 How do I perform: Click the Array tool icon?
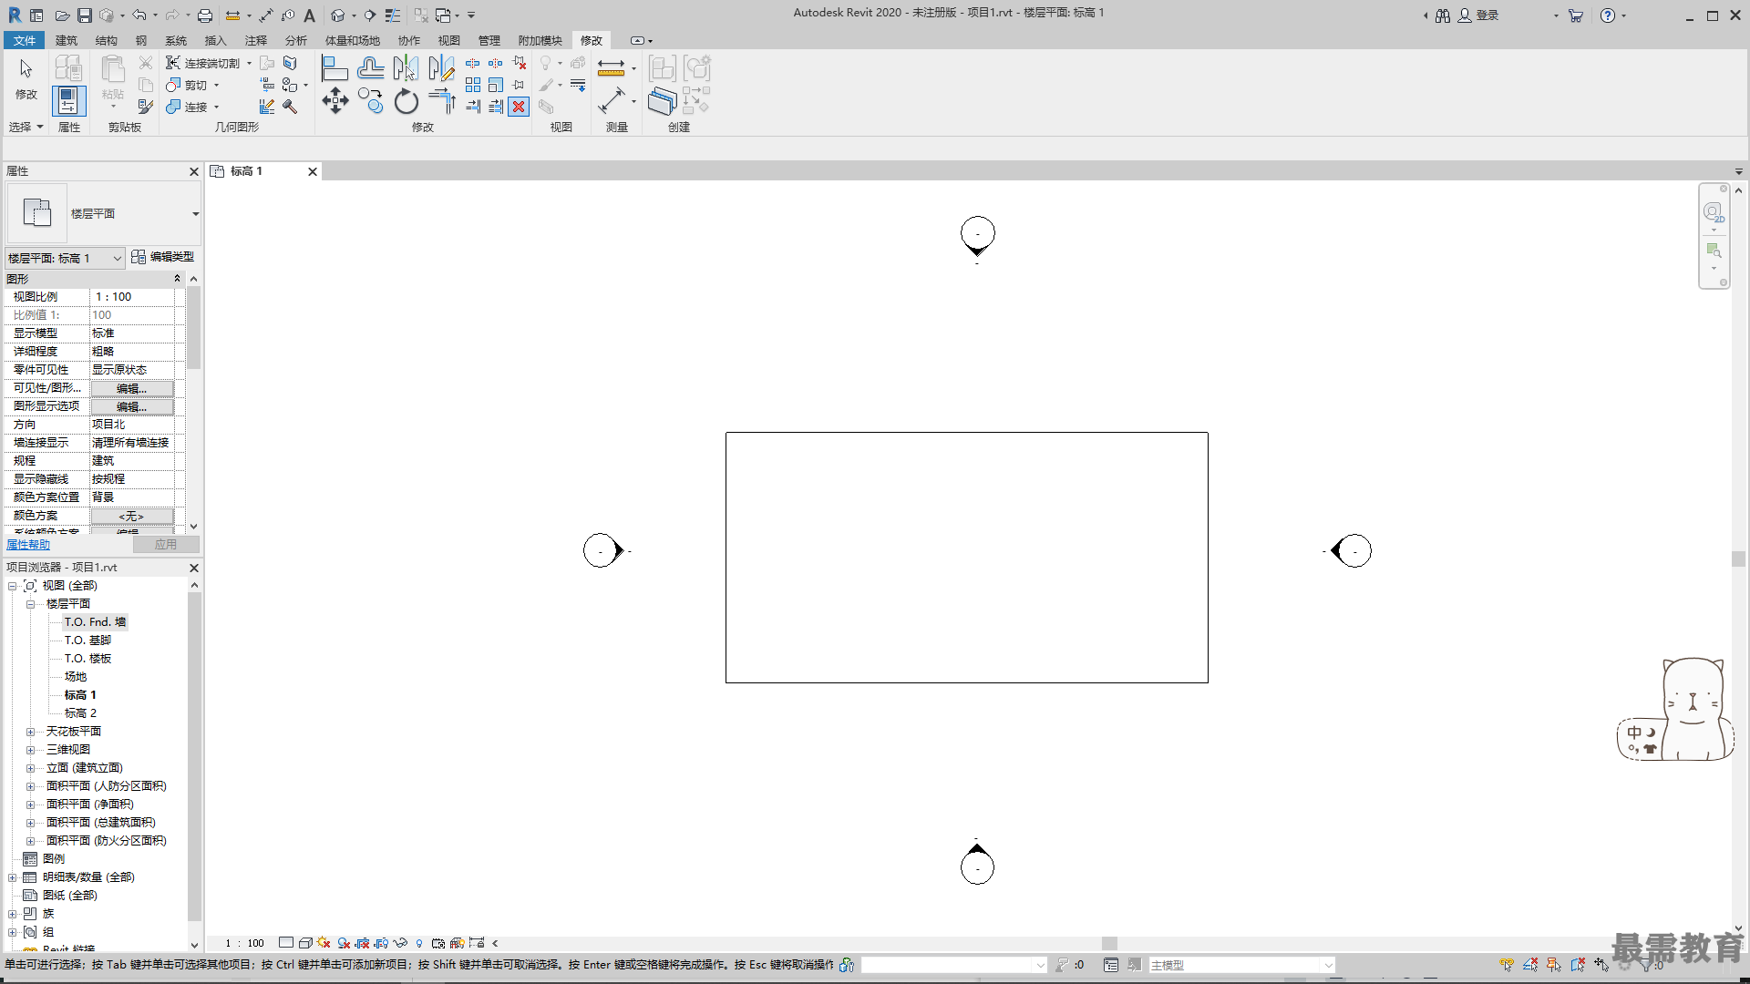click(473, 85)
